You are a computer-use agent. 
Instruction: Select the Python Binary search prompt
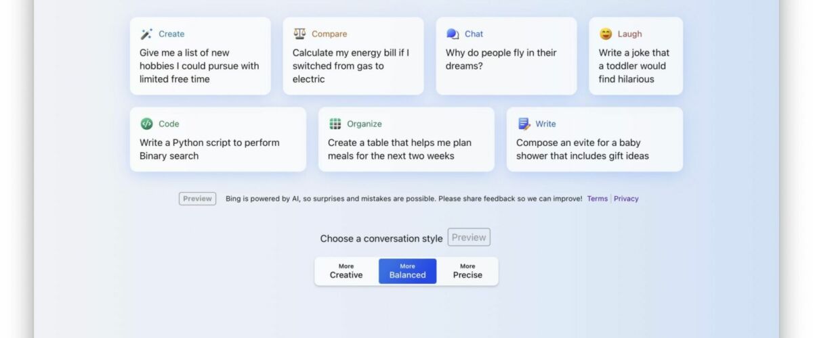217,139
